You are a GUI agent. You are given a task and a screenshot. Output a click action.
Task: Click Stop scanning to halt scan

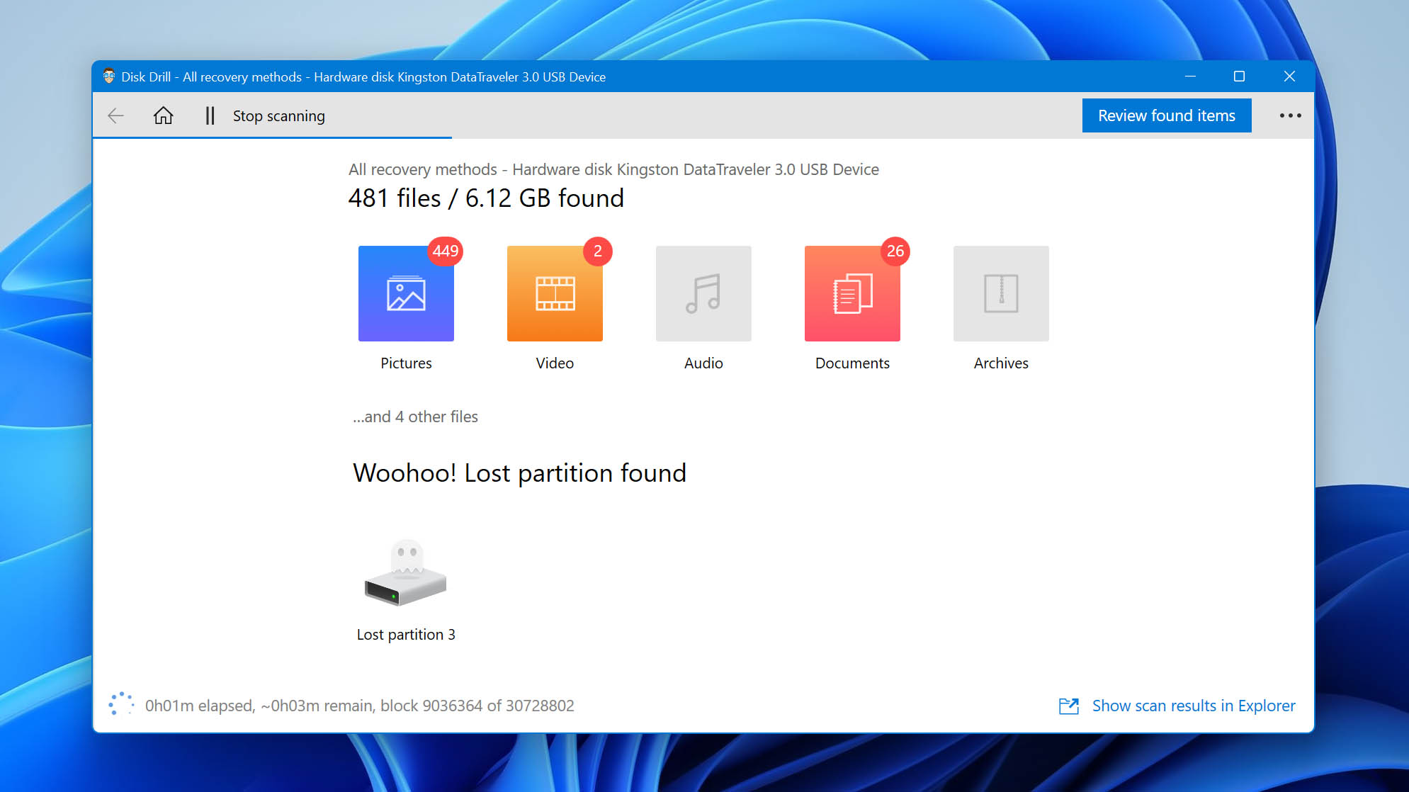click(x=278, y=115)
